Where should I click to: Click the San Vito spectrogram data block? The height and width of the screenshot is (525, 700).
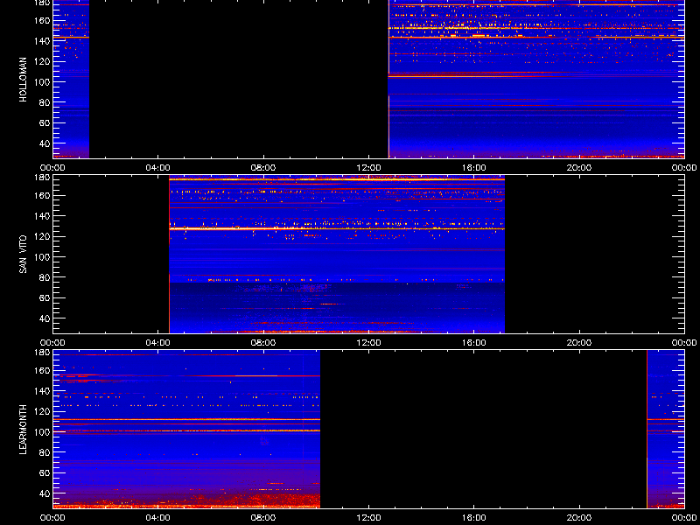[337, 255]
